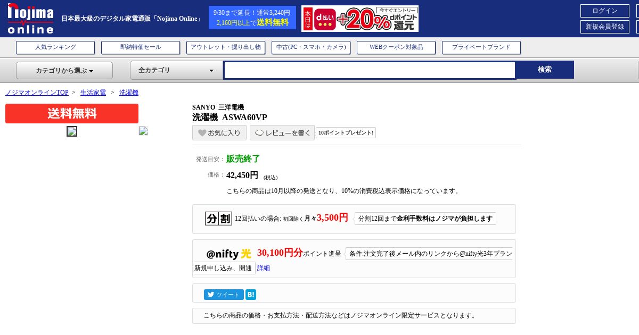639x335 pixels.
Task: Click the 新規会員登録 button
Action: click(605, 27)
